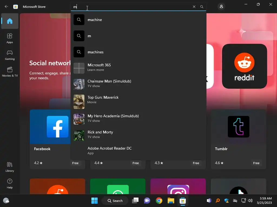Click the Microsoft Store logo icon
Screen dimensions: 277x207
(15, 7)
